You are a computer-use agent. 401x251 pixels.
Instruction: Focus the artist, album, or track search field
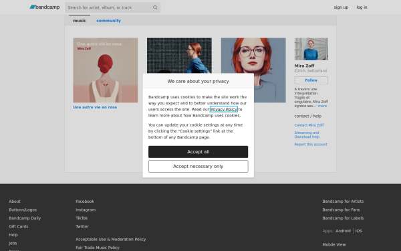[112, 7]
